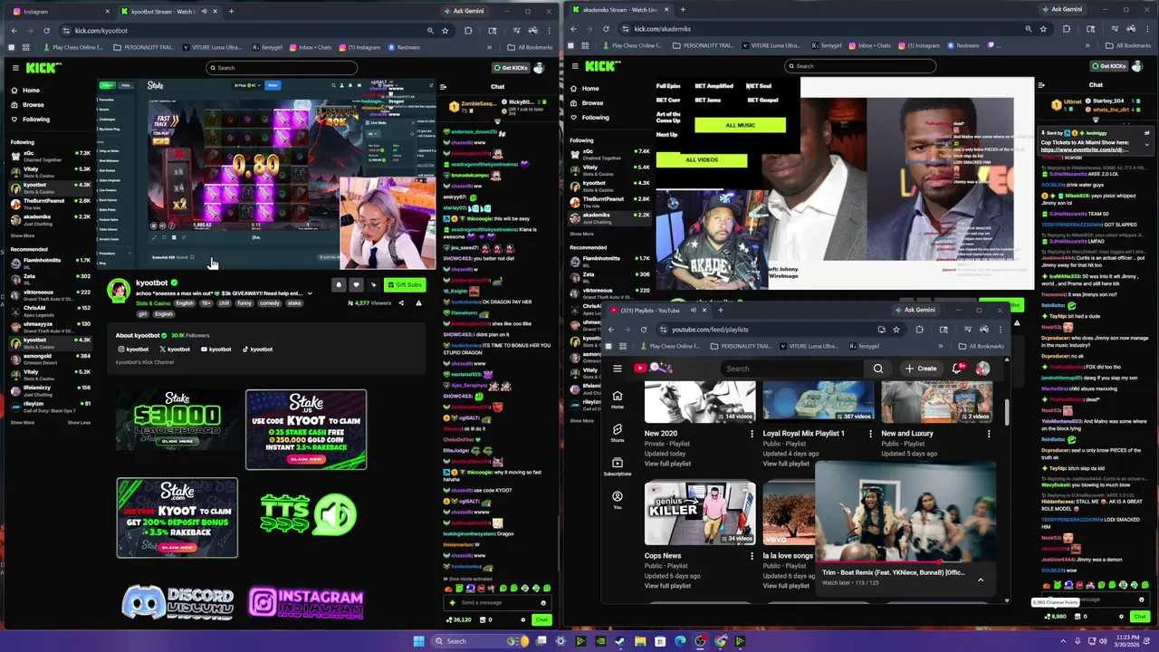This screenshot has height=652, width=1159.
Task: Open a new tab in the left Chrome window
Action: pyautogui.click(x=231, y=11)
